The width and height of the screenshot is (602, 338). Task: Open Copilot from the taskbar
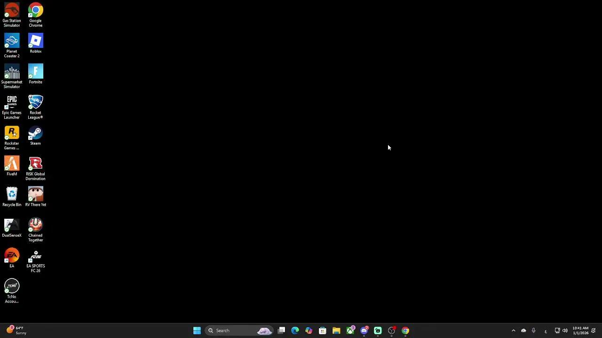309,330
